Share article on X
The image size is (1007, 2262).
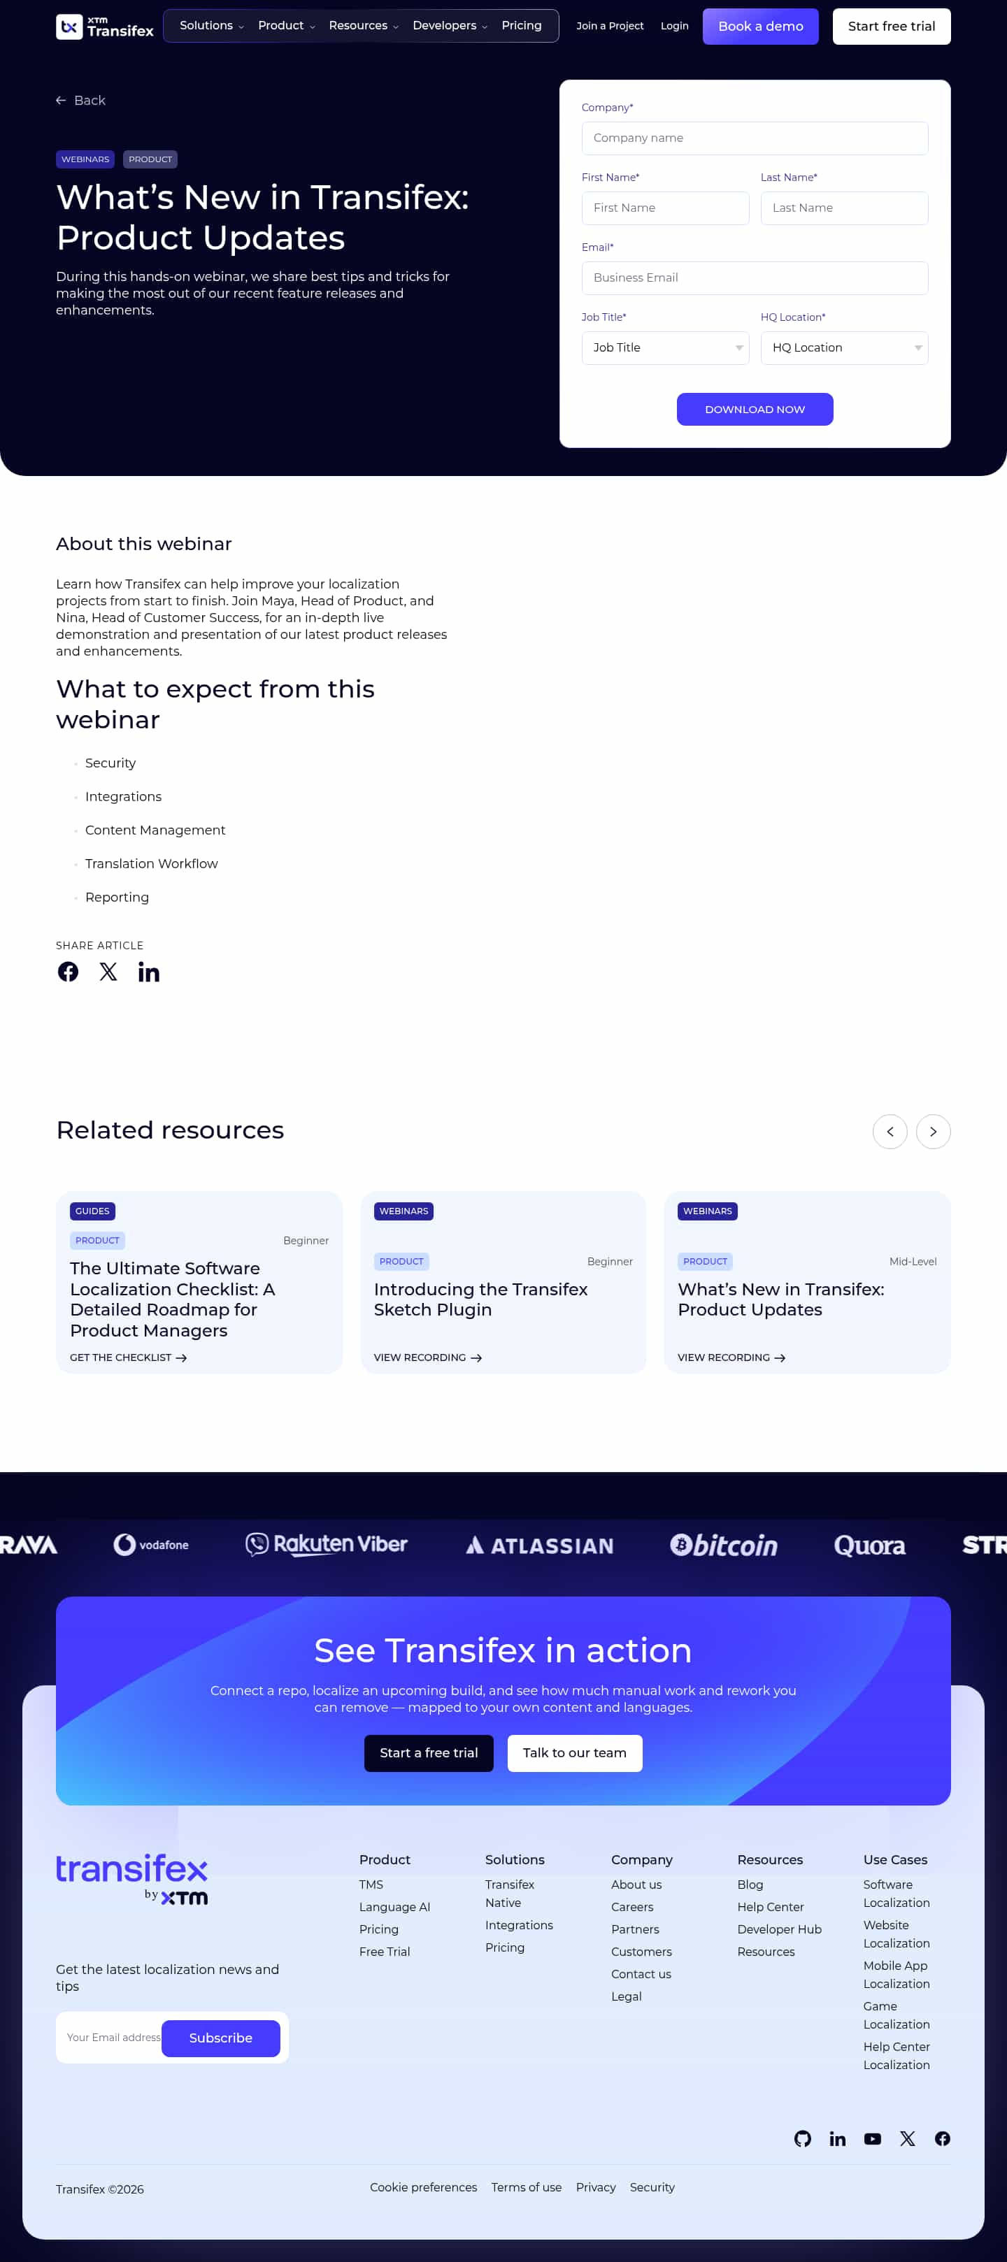click(x=108, y=971)
